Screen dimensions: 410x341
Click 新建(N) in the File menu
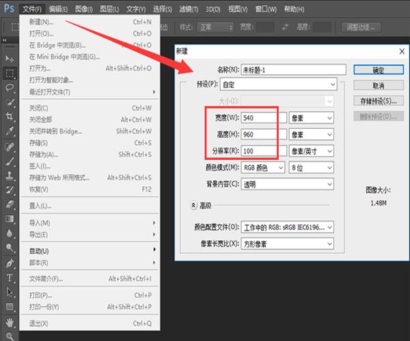coord(41,22)
